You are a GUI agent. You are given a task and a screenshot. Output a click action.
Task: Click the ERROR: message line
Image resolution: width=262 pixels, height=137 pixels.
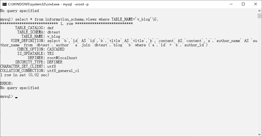(6, 83)
